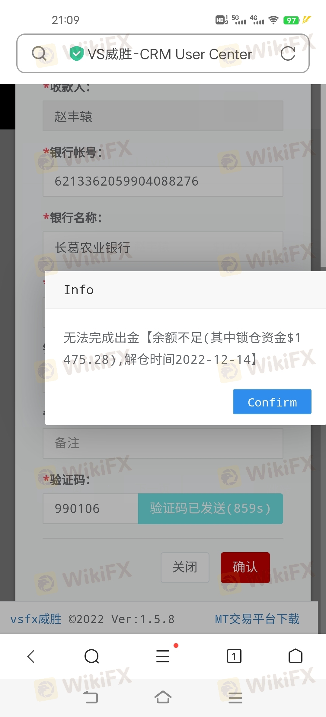Click the 关闭 close button
The height and width of the screenshot is (717, 326).
tap(185, 567)
